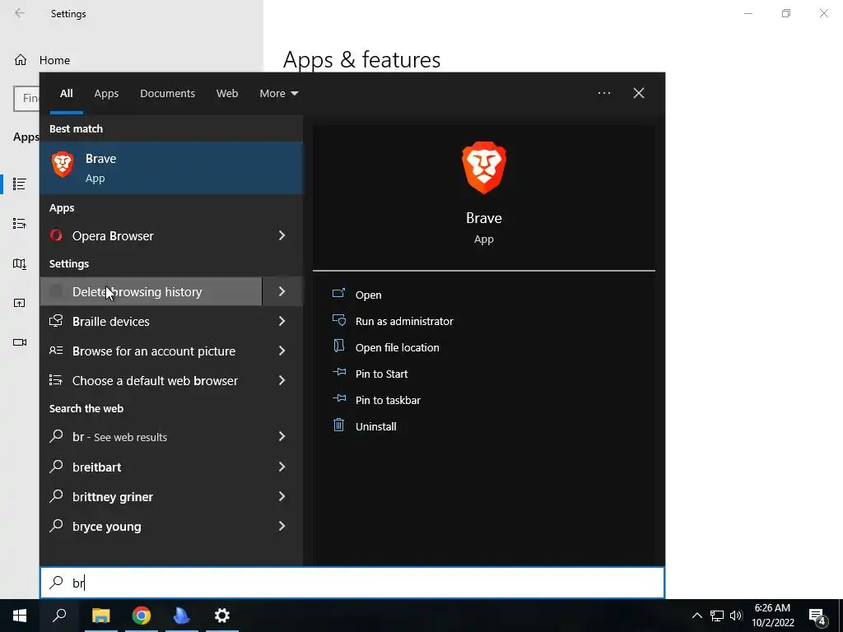Screen dimensions: 843x632
Task: Open File Explorer from the taskbar
Action: (100, 616)
